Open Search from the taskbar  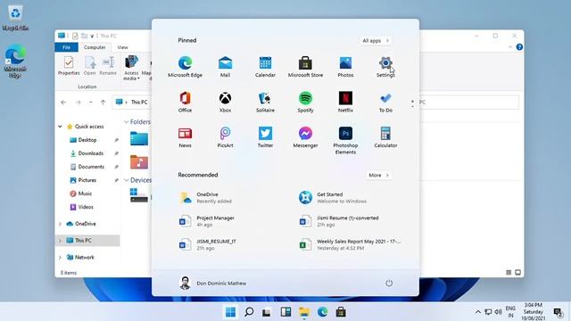click(249, 312)
